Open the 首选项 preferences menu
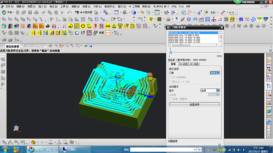The image size is (273, 153). 108,7
